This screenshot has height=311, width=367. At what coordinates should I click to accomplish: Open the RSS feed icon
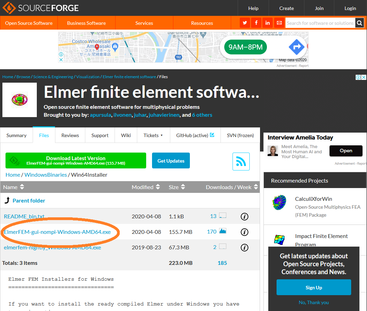pos(241,162)
